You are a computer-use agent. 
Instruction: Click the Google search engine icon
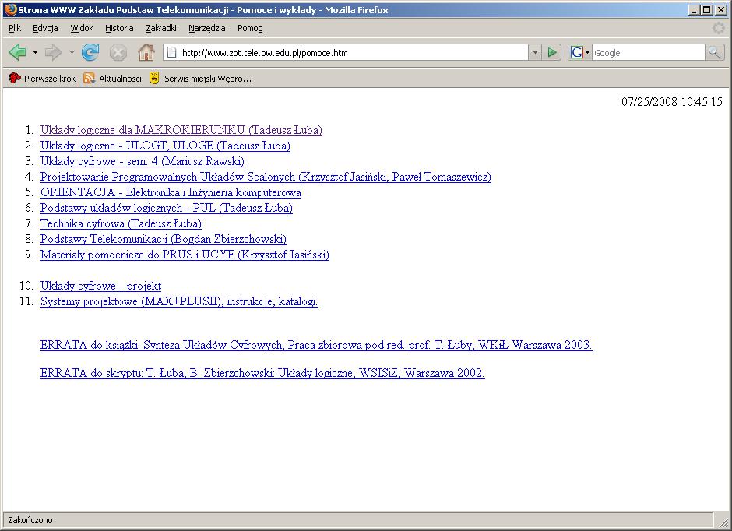coord(577,52)
